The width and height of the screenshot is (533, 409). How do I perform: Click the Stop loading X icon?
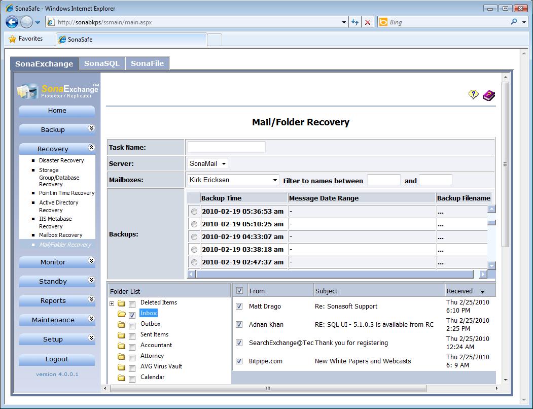click(368, 22)
